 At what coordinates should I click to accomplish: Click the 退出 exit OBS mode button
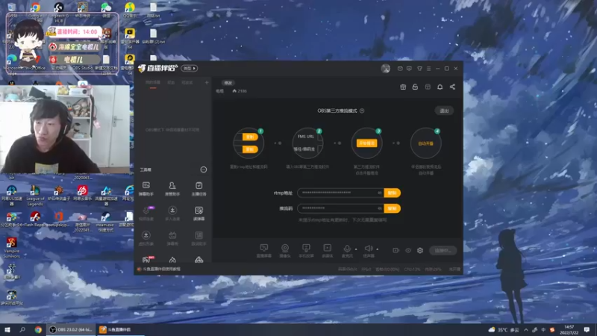(444, 111)
